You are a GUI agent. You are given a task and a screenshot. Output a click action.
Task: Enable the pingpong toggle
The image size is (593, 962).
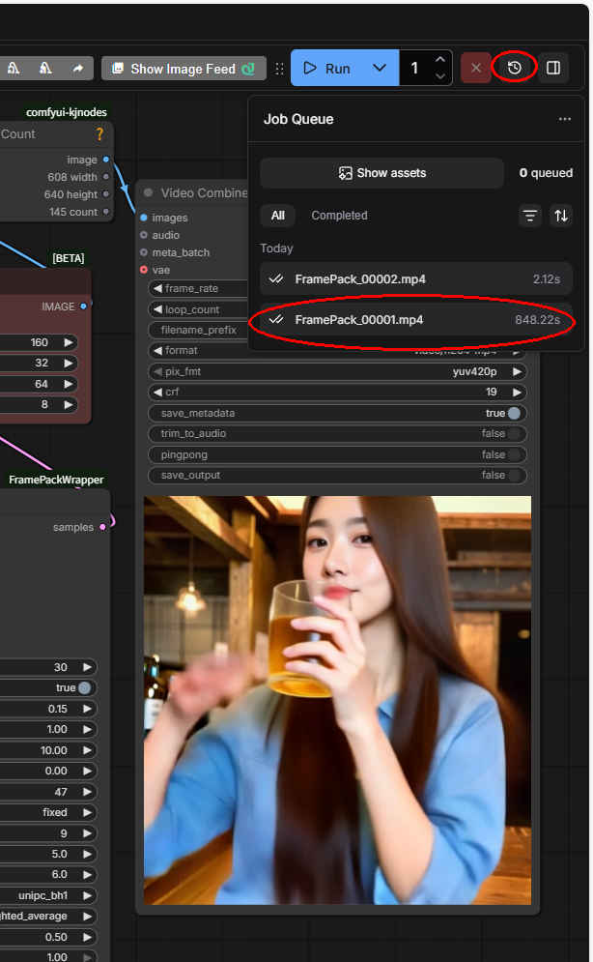[x=515, y=454]
